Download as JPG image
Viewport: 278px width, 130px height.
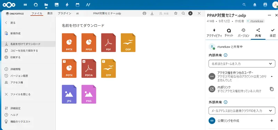69,94
